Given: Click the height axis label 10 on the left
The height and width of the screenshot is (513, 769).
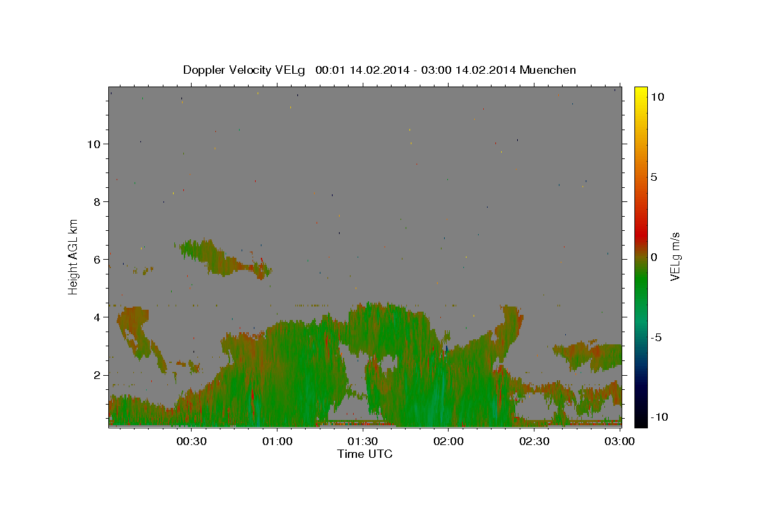Looking at the screenshot, I should click(x=94, y=144).
